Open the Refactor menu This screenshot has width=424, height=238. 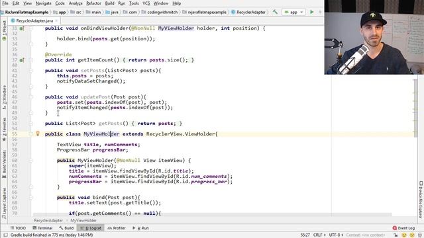pyautogui.click(x=93, y=3)
